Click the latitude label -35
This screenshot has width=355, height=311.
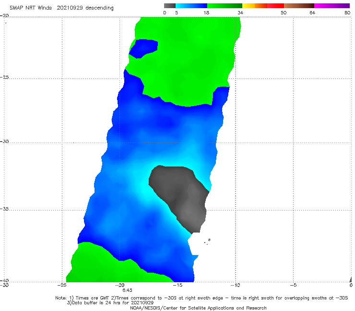click(4, 209)
